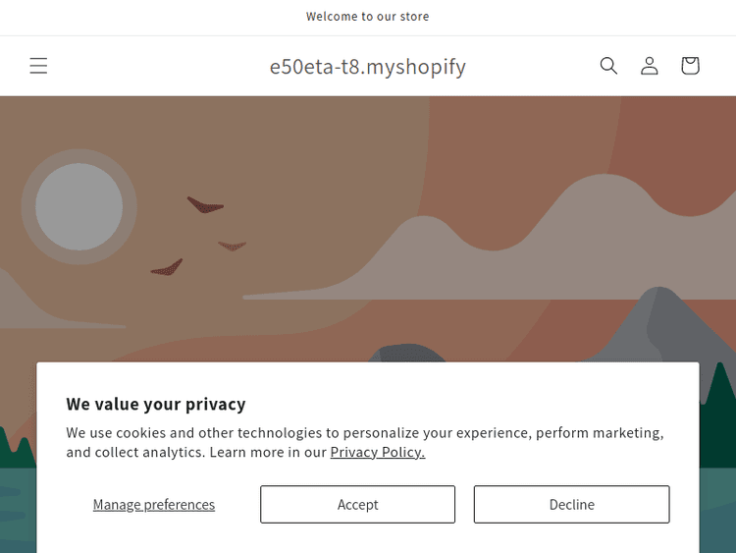
Task: Open the account login icon
Action: click(x=650, y=66)
